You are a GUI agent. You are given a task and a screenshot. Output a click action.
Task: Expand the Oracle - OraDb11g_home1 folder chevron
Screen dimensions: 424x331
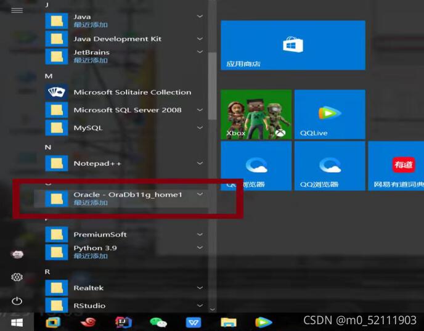coord(200,194)
